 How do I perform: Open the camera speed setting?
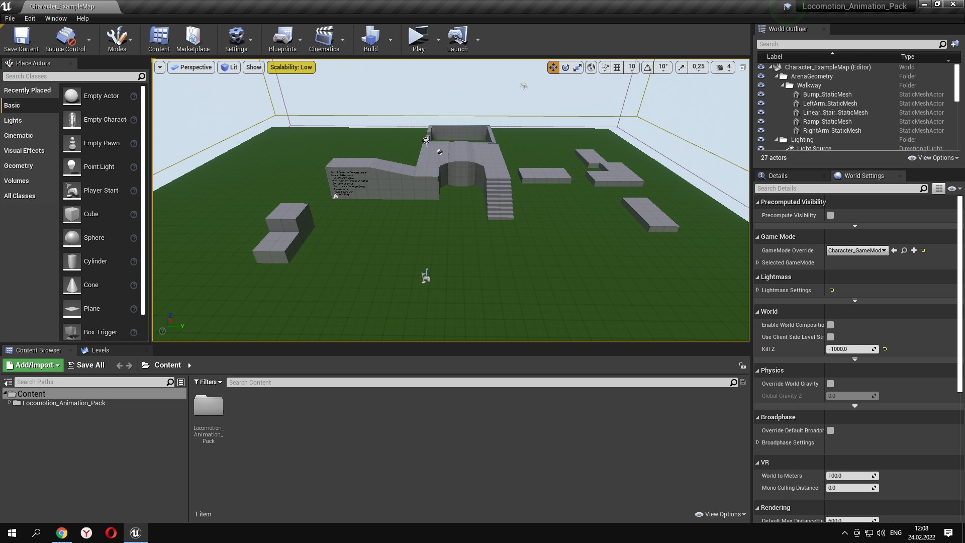[724, 67]
